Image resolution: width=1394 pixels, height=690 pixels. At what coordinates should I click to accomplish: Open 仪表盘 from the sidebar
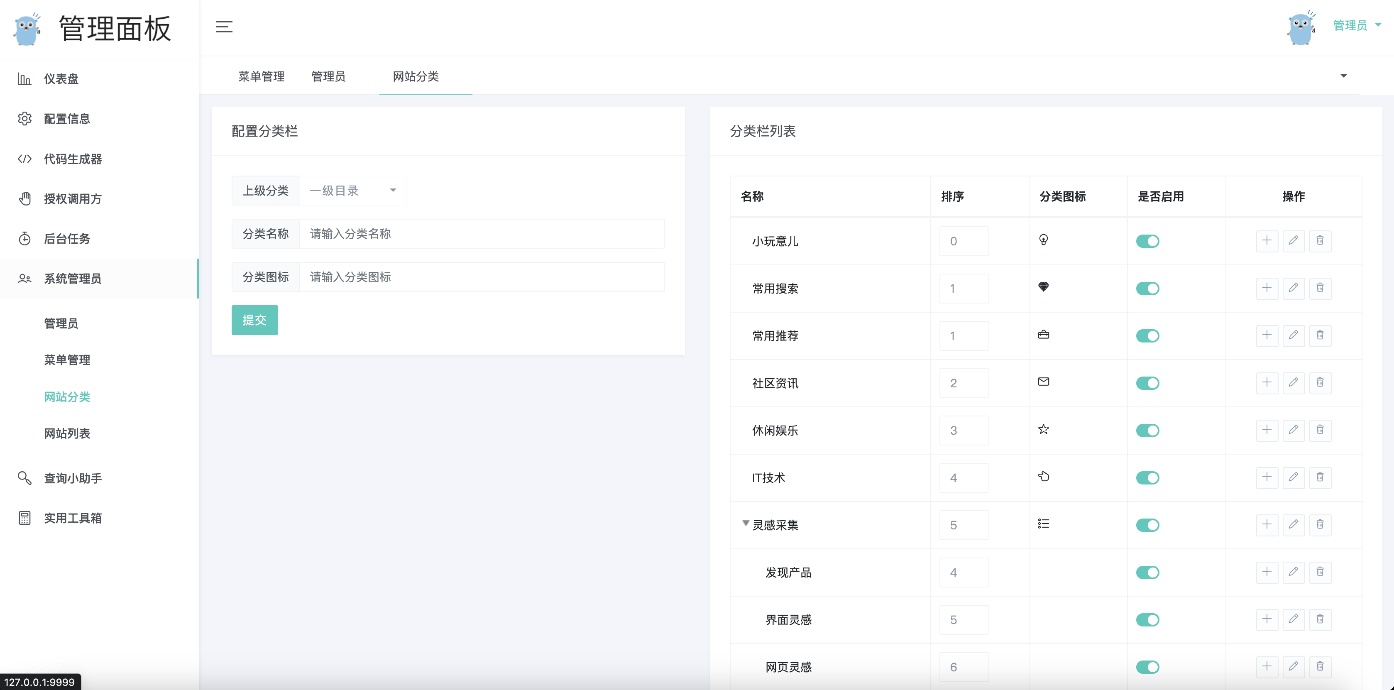pos(61,79)
